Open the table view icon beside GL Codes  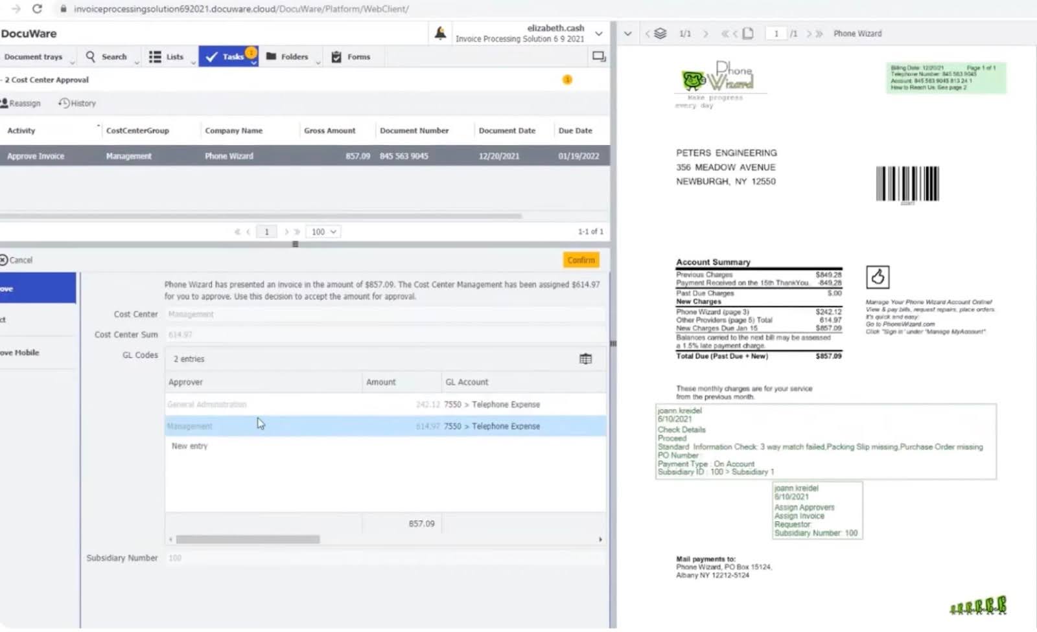point(586,358)
